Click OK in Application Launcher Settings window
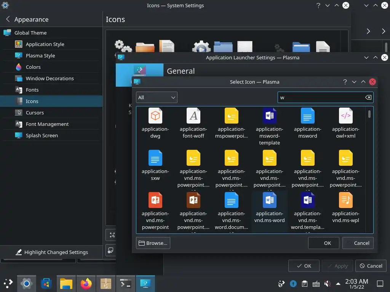390x292 pixels. tap(304, 266)
